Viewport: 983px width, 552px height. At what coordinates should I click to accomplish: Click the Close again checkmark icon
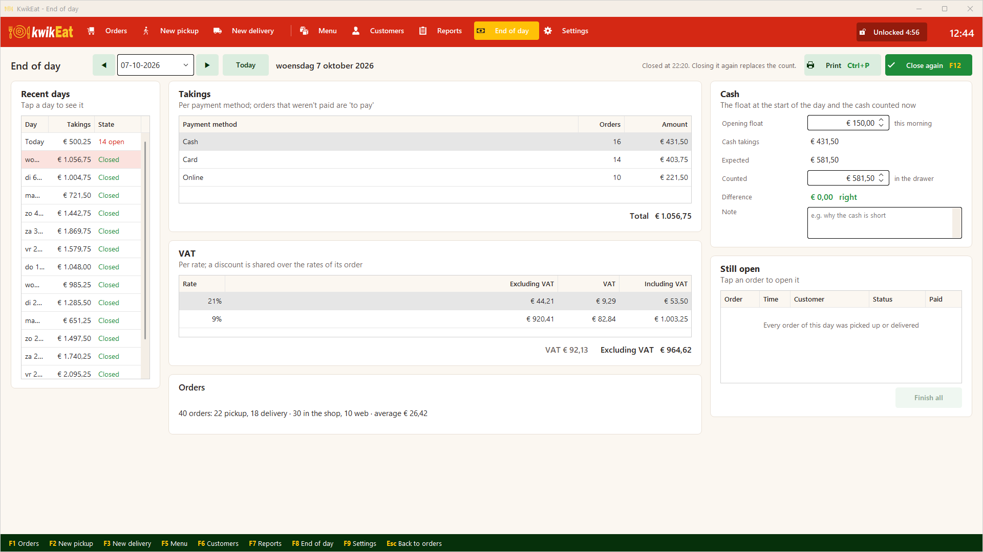tap(891, 65)
